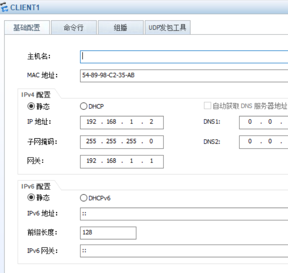Select IPv6 静态 radio button
This screenshot has height=273, width=288.
(x=31, y=197)
